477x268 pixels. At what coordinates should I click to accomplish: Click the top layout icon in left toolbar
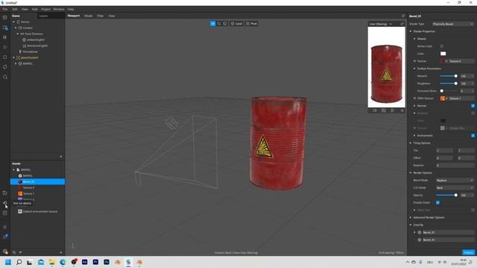5,17
